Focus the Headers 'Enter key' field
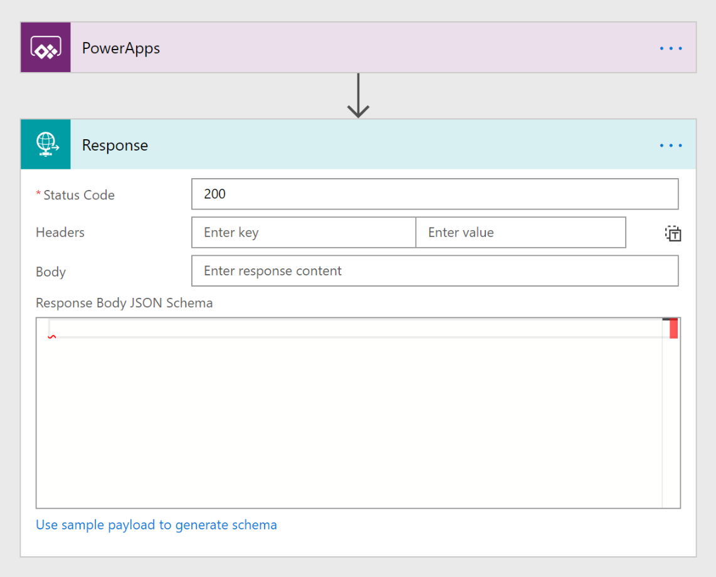This screenshot has height=577, width=716. coord(303,233)
